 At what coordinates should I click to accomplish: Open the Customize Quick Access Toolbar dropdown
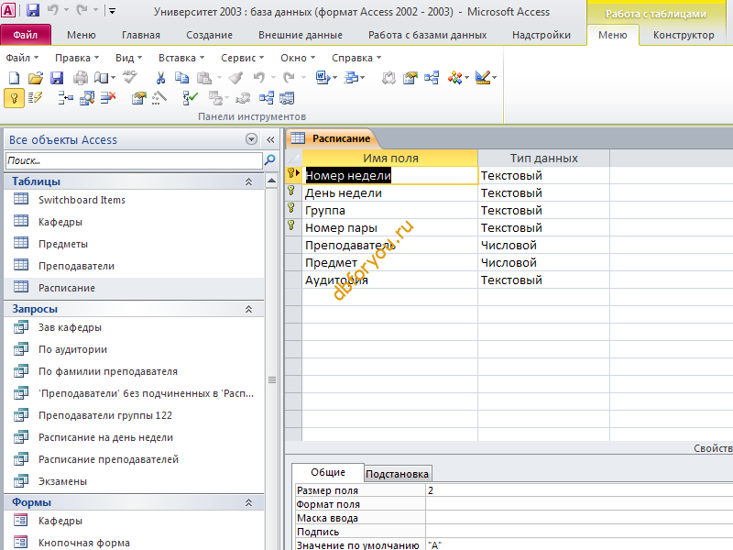(112, 10)
